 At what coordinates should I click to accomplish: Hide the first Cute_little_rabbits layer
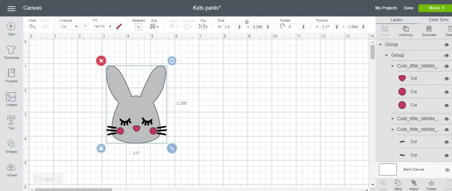point(447,66)
